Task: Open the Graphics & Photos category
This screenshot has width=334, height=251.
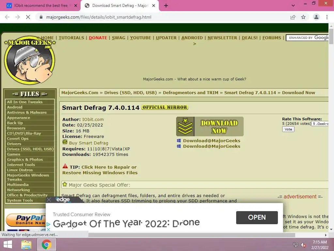Action: 30,159
